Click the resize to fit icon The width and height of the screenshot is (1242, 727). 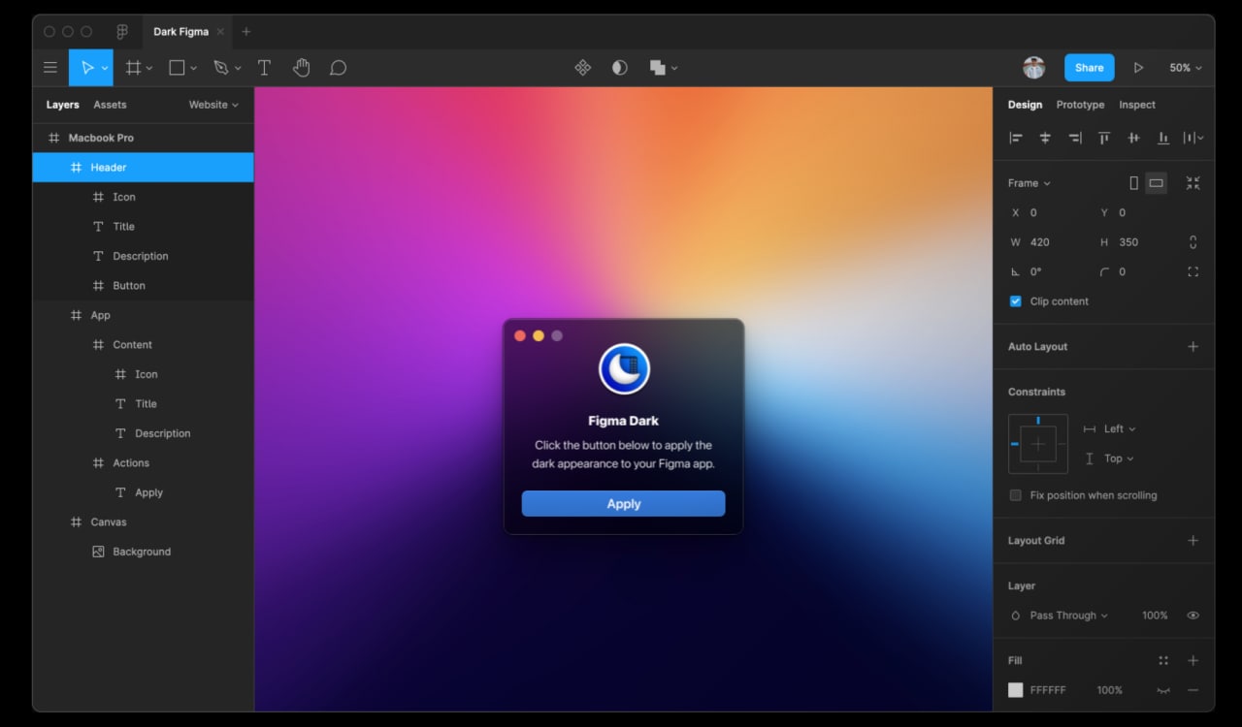1193,183
